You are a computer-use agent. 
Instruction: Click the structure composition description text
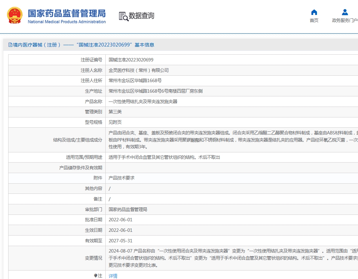pos(233,140)
